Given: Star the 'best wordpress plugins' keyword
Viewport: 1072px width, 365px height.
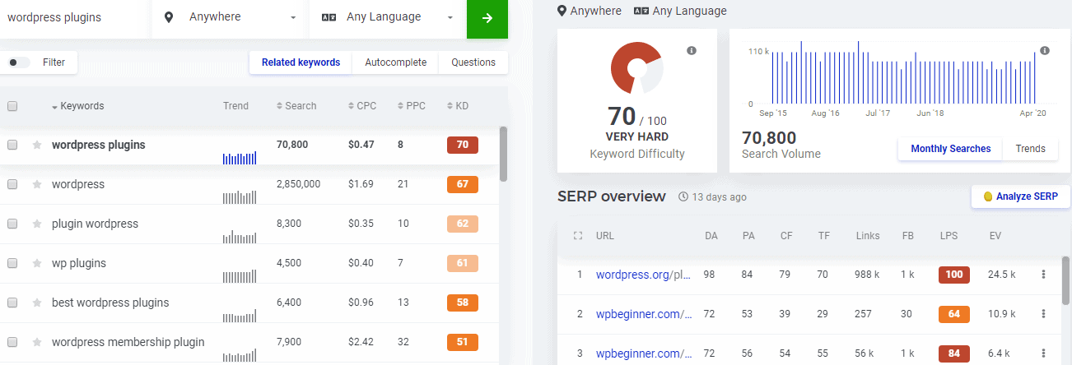Looking at the screenshot, I should point(36,303).
